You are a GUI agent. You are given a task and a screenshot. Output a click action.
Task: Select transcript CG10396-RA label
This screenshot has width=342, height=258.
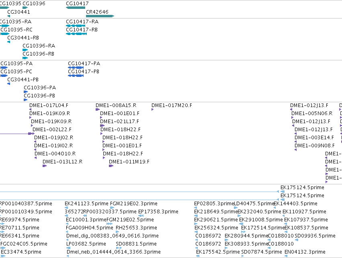[39, 45]
